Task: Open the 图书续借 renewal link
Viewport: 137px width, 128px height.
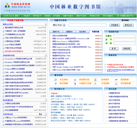Action: tap(125, 20)
